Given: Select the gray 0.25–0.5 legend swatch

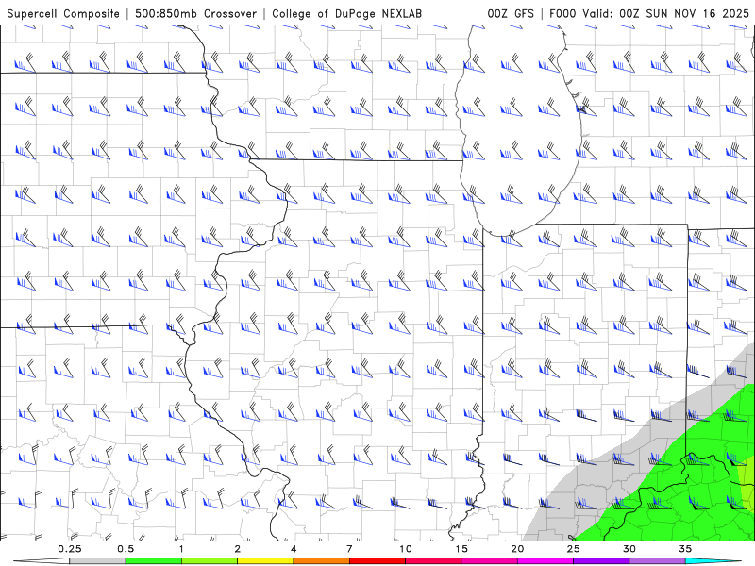Looking at the screenshot, I should 97,561.
